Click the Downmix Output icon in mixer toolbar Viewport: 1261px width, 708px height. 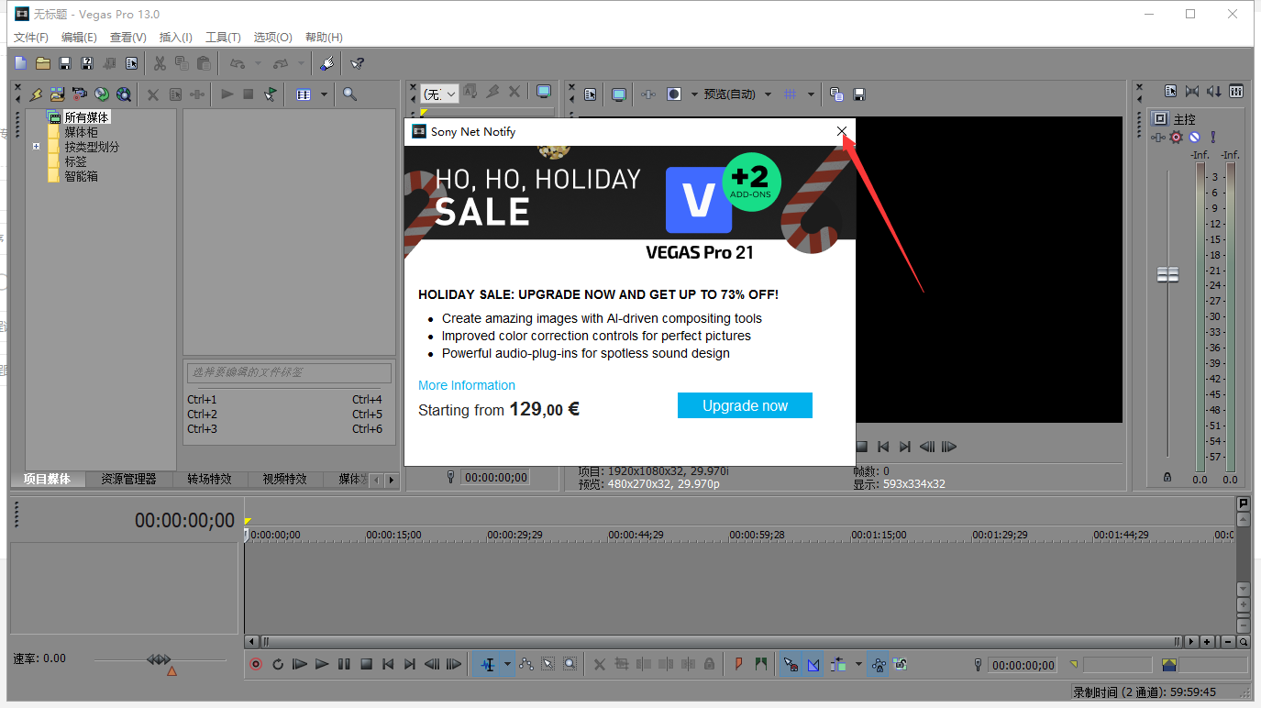(x=1192, y=91)
